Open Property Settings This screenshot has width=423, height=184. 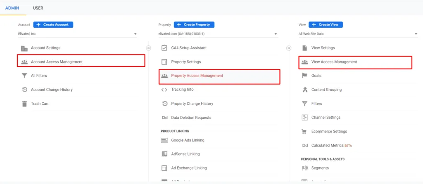[x=186, y=62]
